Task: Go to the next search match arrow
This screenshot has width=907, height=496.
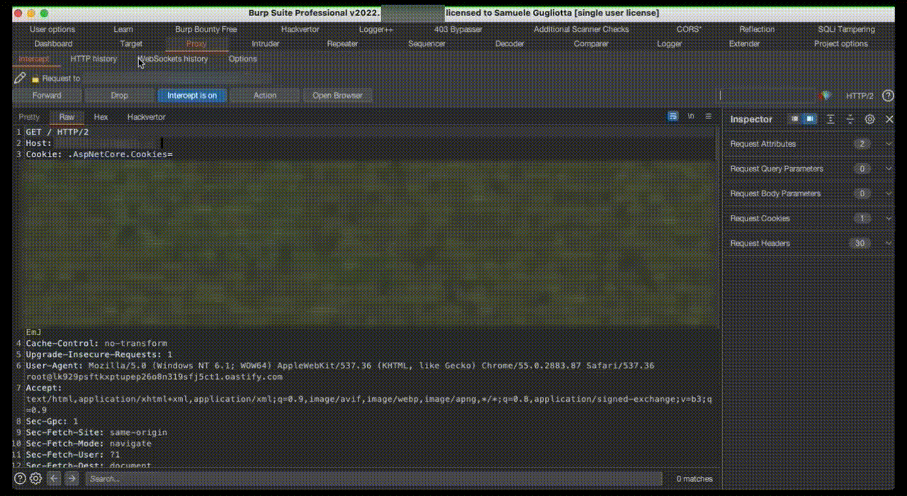Action: [72, 478]
